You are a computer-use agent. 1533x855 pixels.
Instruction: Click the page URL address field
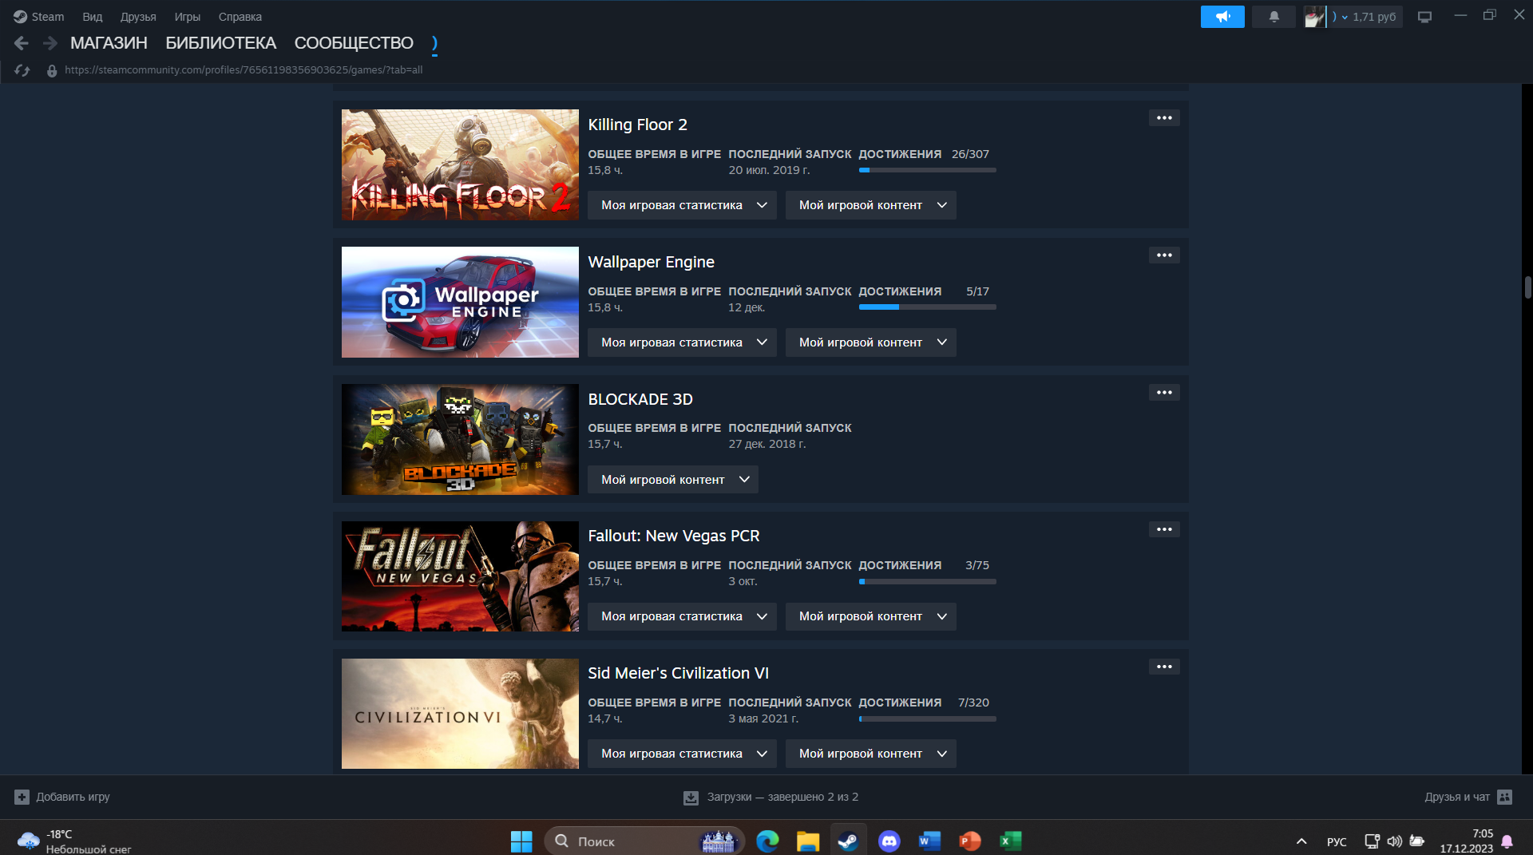244,70
